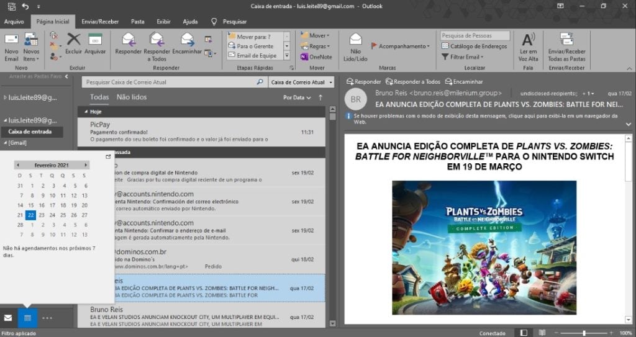
Task: Collapse the ribbon arrow
Action: (x=629, y=68)
